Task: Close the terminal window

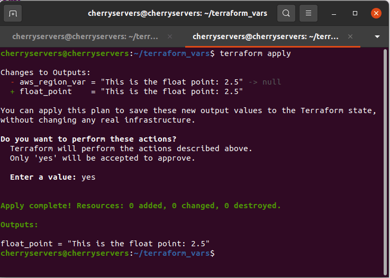Action: click(x=376, y=13)
